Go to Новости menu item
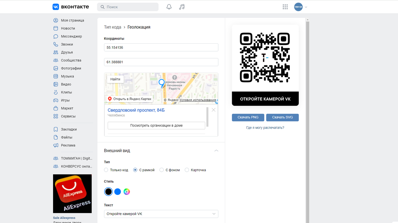 (68, 28)
